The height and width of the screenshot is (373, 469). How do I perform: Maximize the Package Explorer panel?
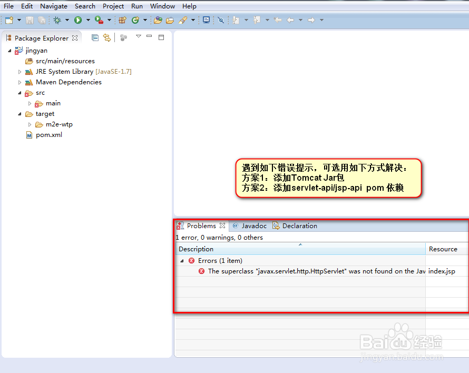(161, 37)
